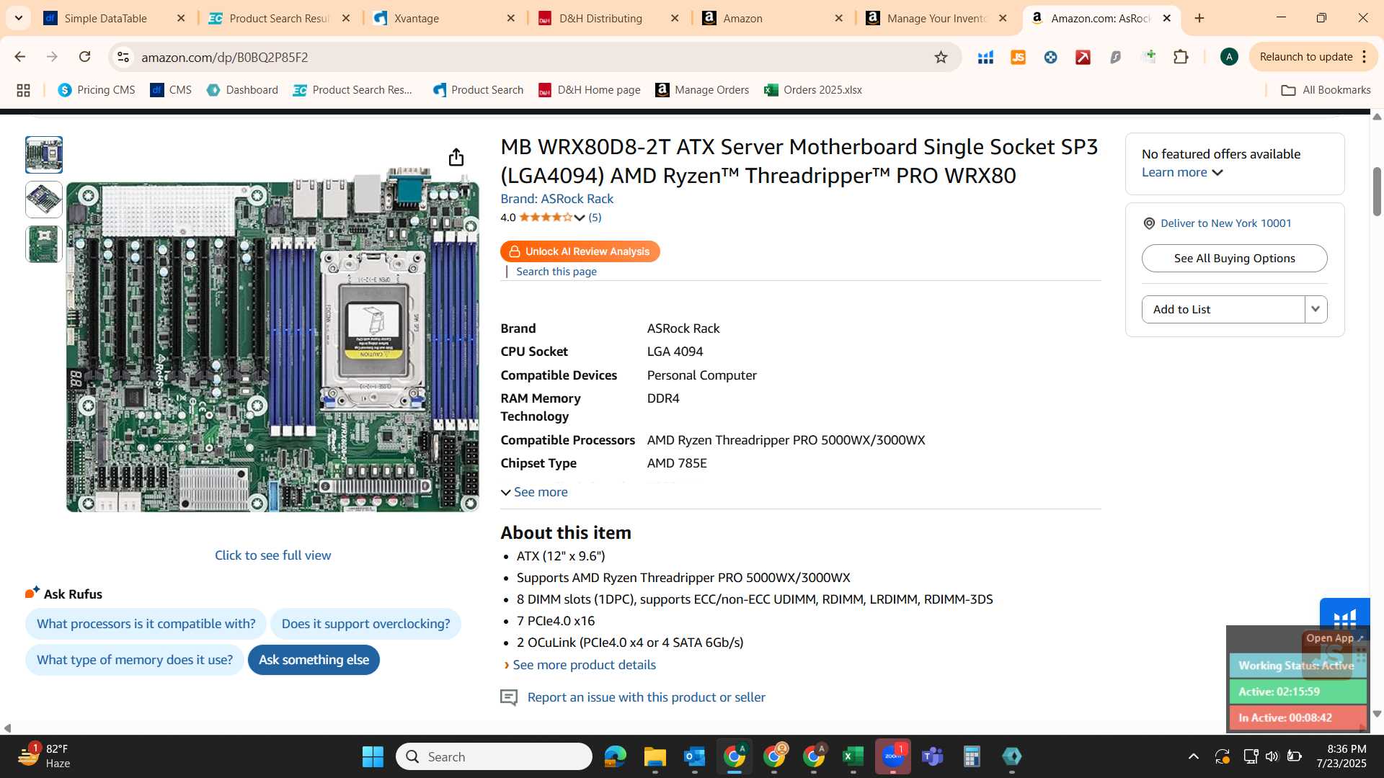
Task: Show hidden system tray icons
Action: coord(1193,756)
